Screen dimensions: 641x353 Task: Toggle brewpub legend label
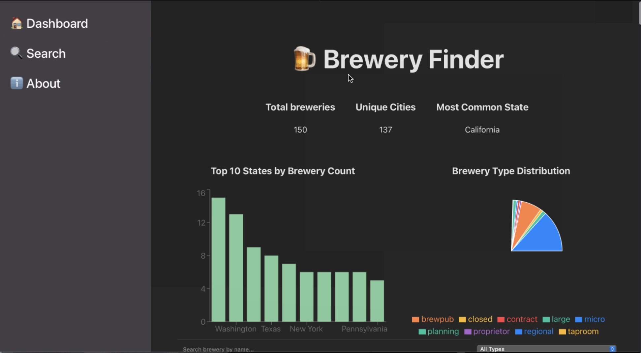tap(438, 319)
